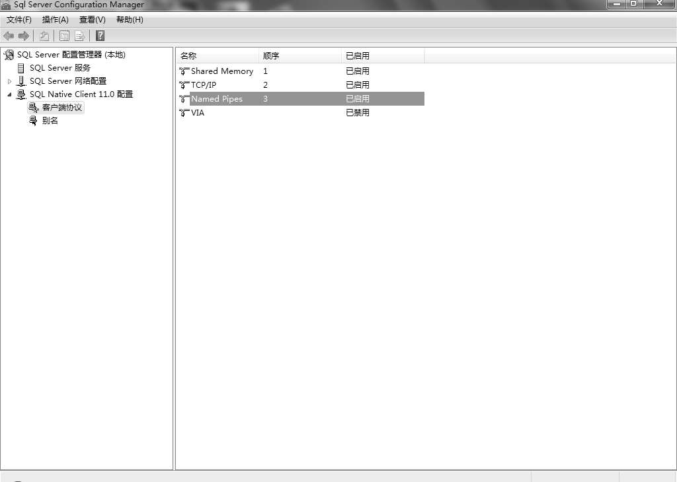Expand the SQL Server 网络配置 node
This screenshot has width=677, height=482.
point(9,81)
